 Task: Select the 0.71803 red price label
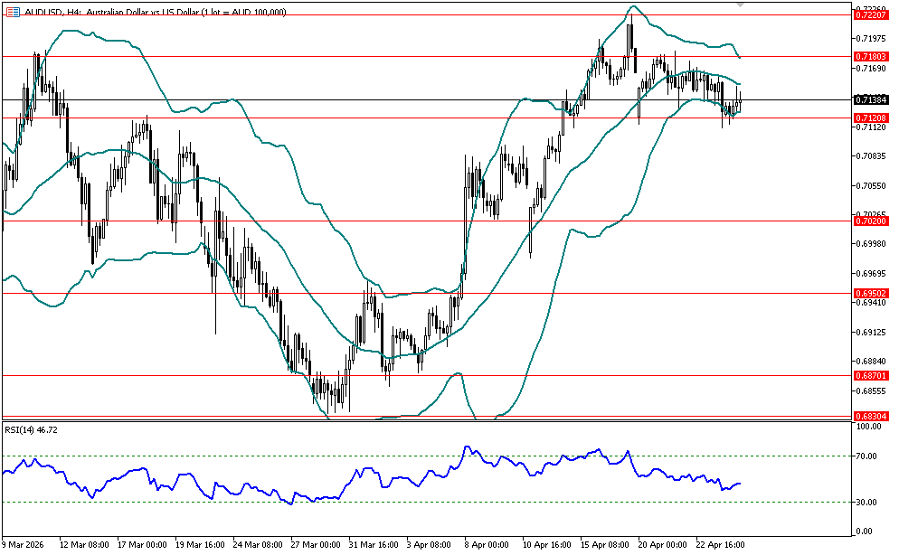870,56
